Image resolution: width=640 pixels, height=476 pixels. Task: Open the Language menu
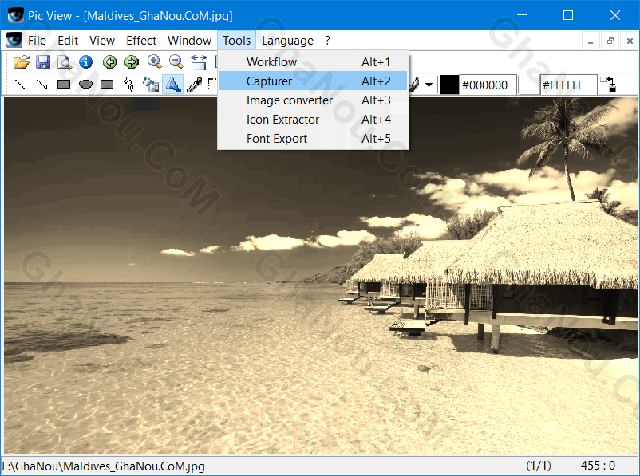287,41
